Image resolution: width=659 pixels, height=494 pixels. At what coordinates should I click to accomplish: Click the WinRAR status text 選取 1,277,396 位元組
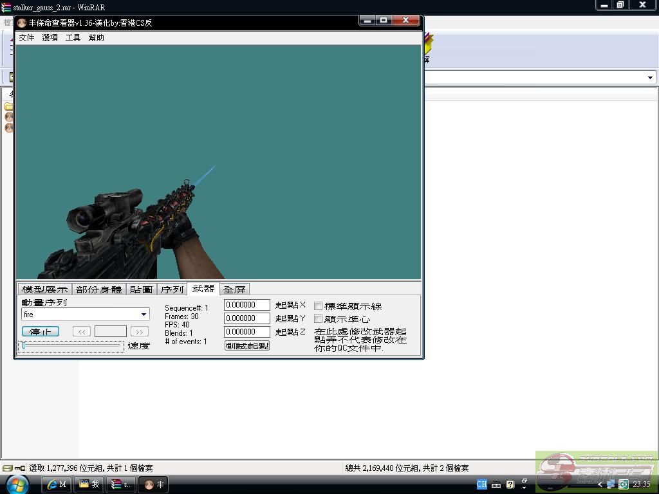coord(67,468)
